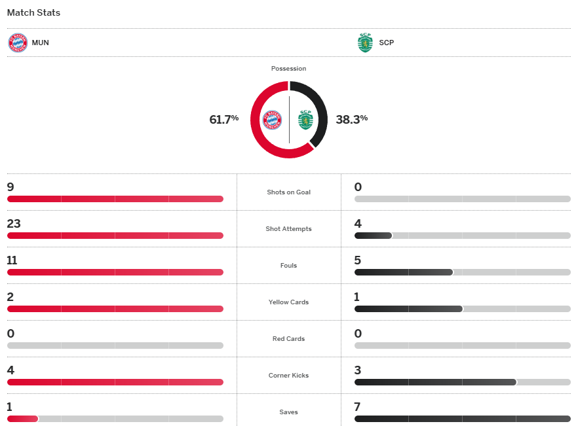Click the 38.3% possession value
Image resolution: width=578 pixels, height=426 pixels.
click(352, 119)
